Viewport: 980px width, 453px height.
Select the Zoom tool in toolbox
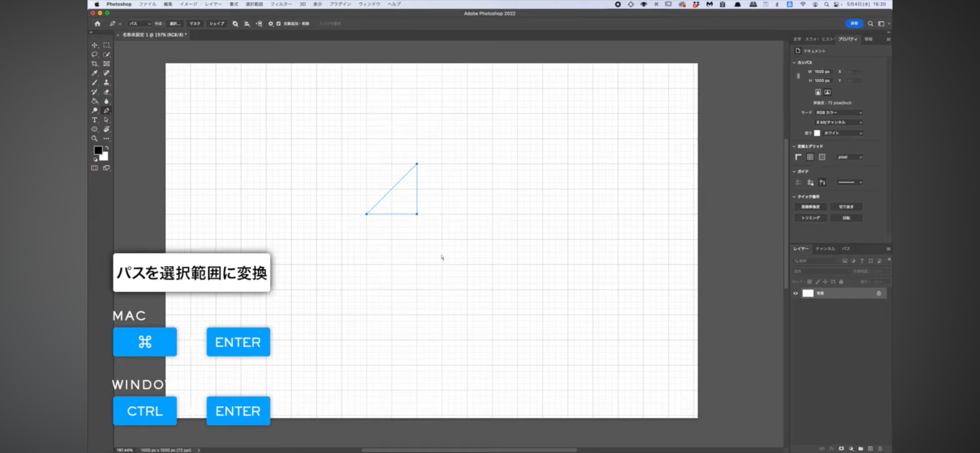click(x=94, y=139)
